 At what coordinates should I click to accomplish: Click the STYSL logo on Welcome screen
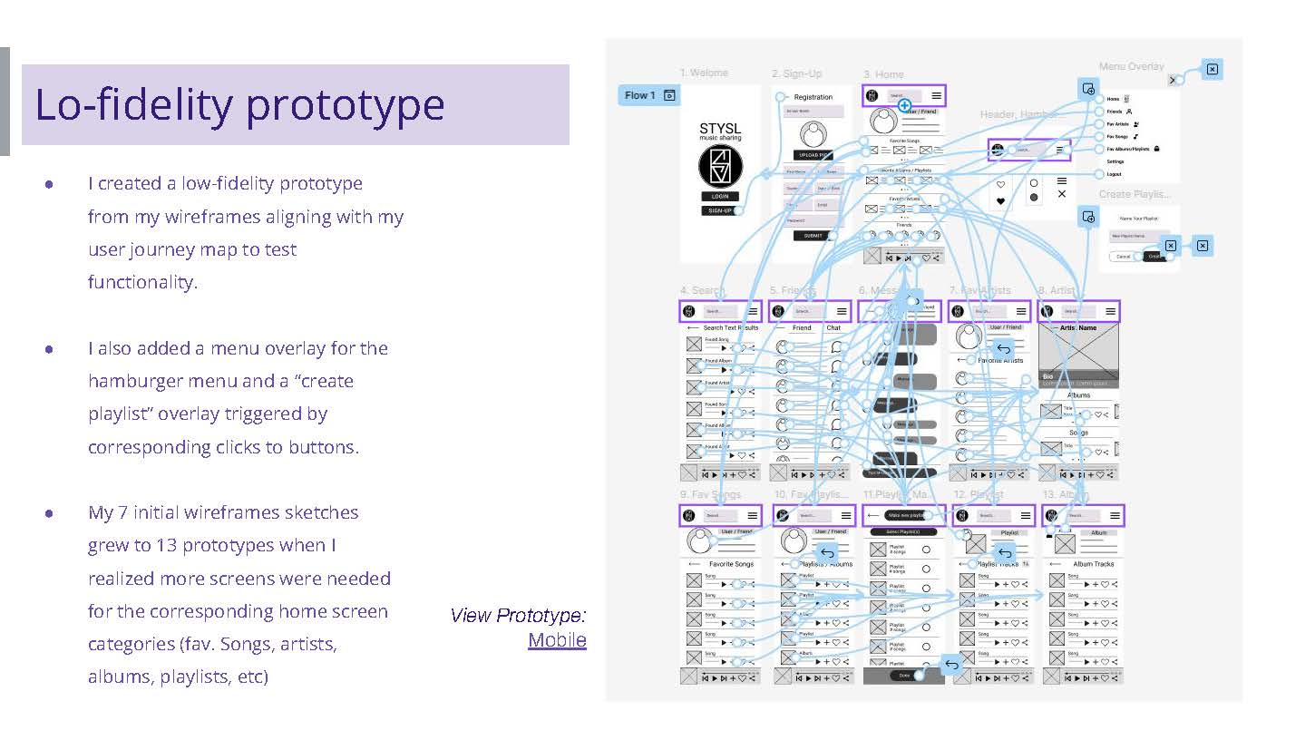(x=721, y=166)
